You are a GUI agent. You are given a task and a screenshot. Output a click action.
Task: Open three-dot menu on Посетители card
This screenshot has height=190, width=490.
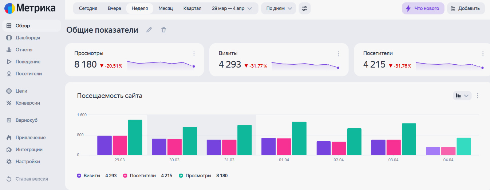(483, 54)
